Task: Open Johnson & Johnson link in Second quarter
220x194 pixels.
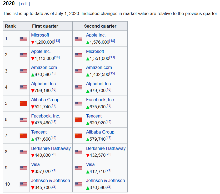Action: 106,180
